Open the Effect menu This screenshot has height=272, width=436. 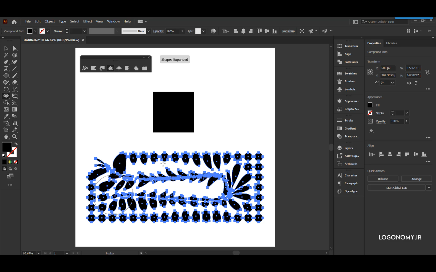[x=88, y=21]
